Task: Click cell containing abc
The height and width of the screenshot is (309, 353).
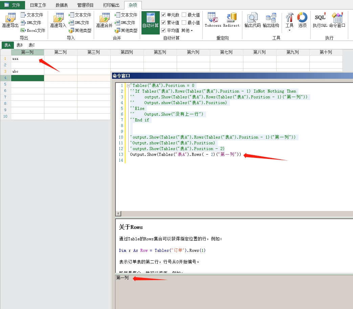Action: [x=27, y=72]
